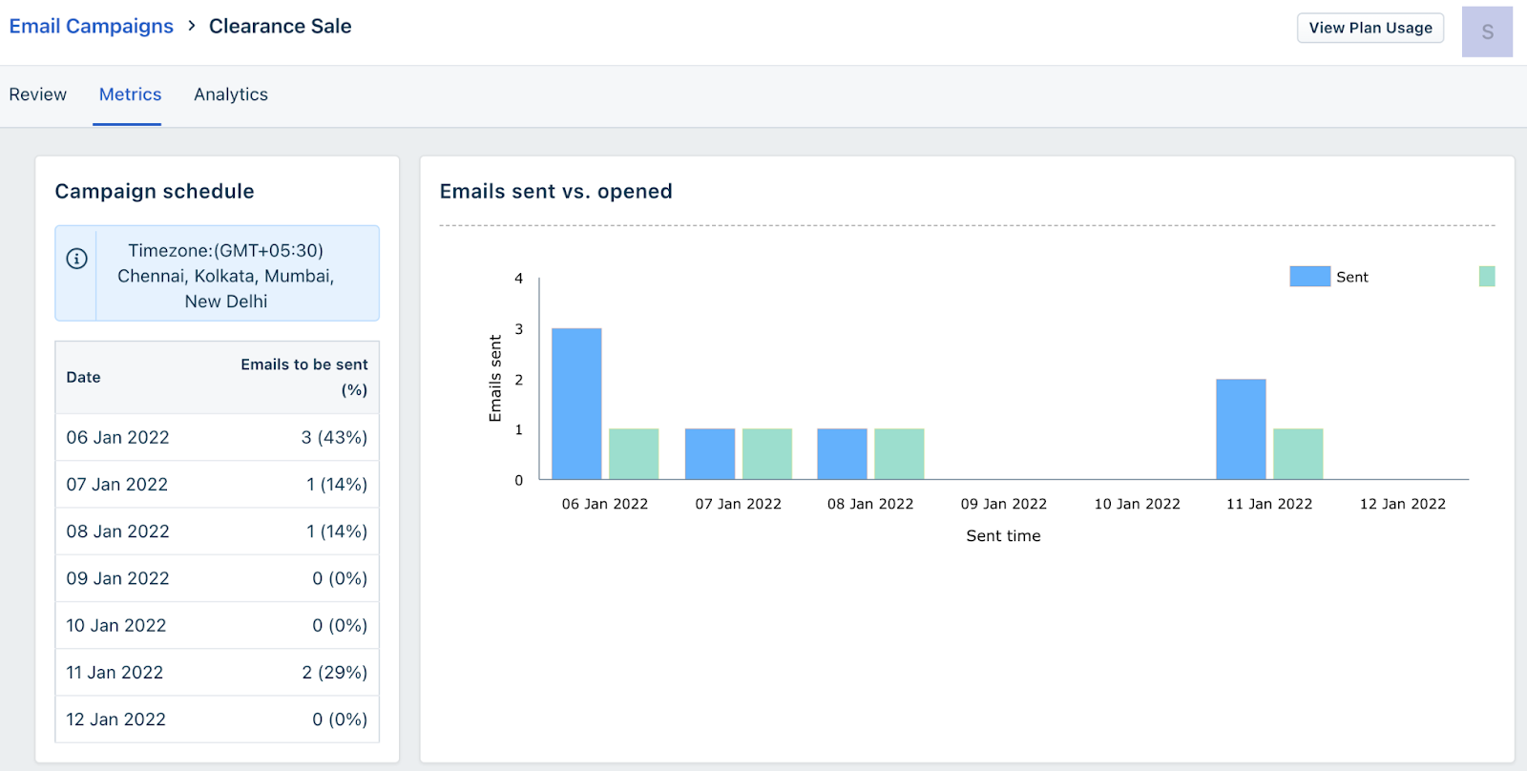Click the green opened bar for 07 Jan 2022
This screenshot has width=1527, height=771.
click(767, 454)
